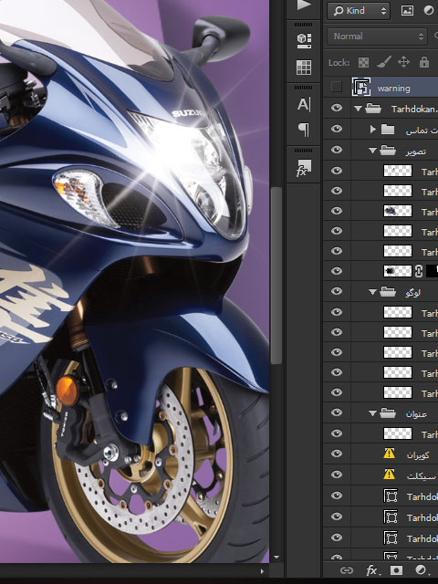The image size is (438, 584).
Task: Open the Character panel icon
Action: tap(304, 104)
